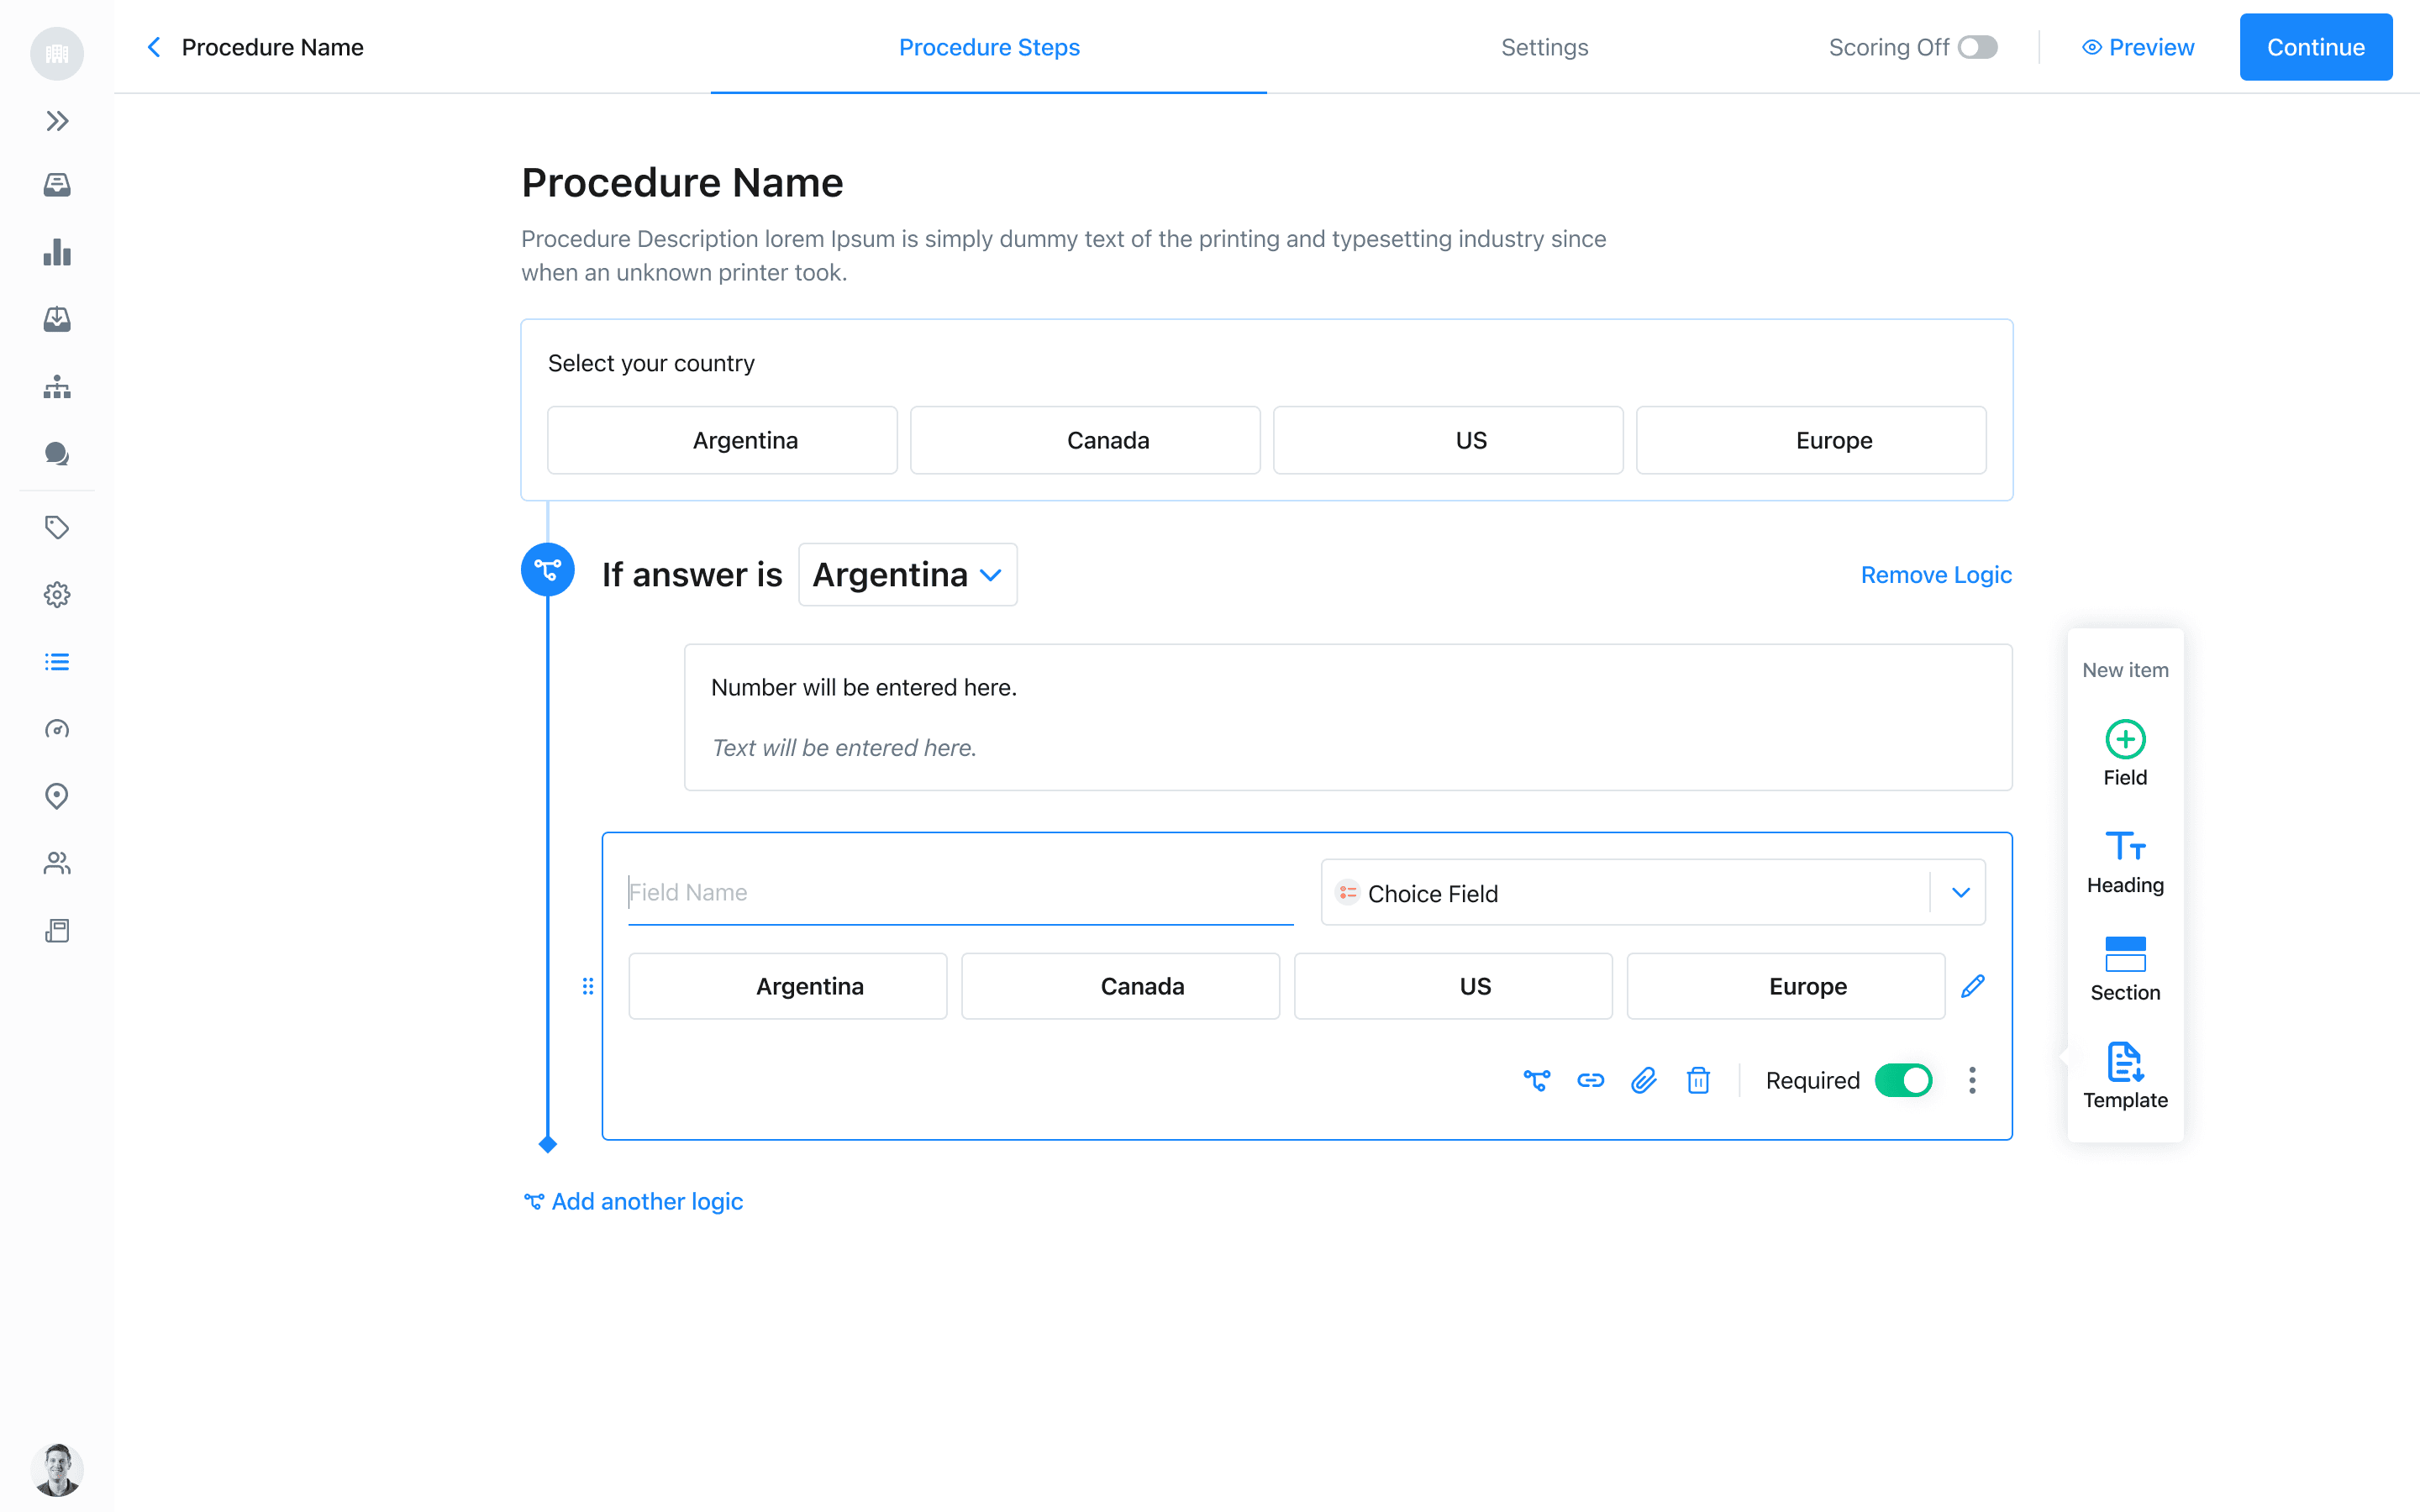
Task: Select Europe in Select your country
Action: (1811, 440)
